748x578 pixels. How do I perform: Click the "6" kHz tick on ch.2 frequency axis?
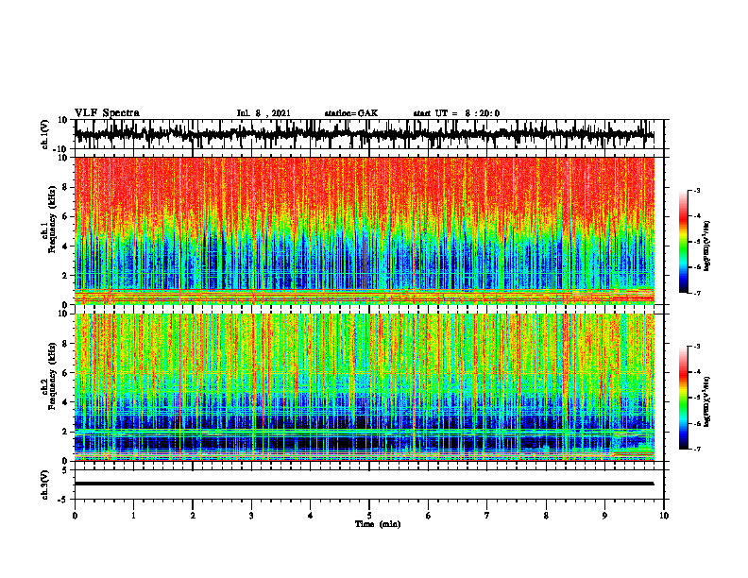(65, 372)
